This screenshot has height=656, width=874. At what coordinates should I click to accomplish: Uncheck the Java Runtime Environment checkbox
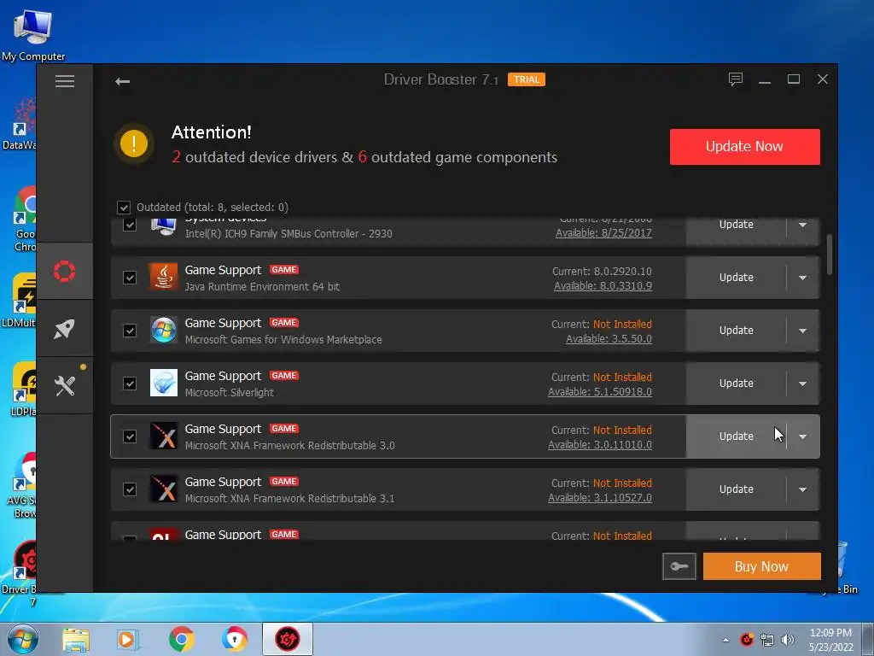(x=130, y=278)
